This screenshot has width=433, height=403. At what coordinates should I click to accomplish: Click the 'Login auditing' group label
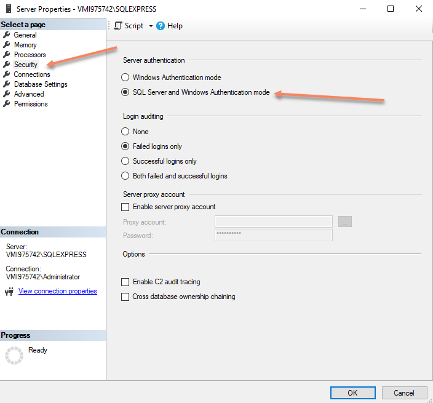pyautogui.click(x=143, y=116)
